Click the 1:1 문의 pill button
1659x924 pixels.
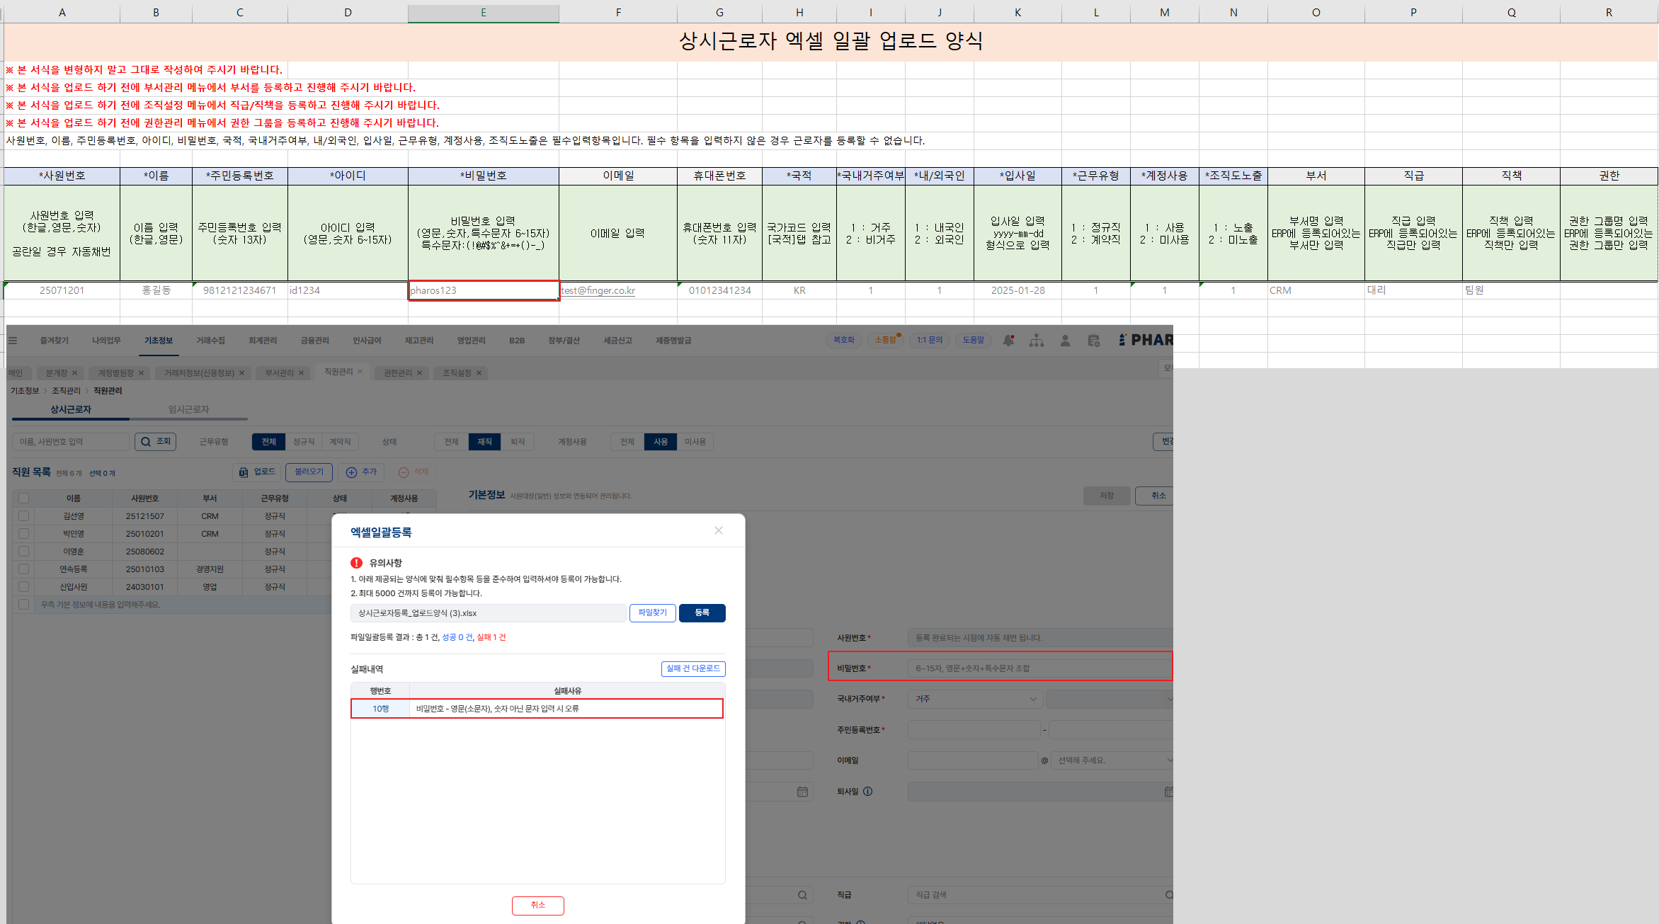coord(930,341)
